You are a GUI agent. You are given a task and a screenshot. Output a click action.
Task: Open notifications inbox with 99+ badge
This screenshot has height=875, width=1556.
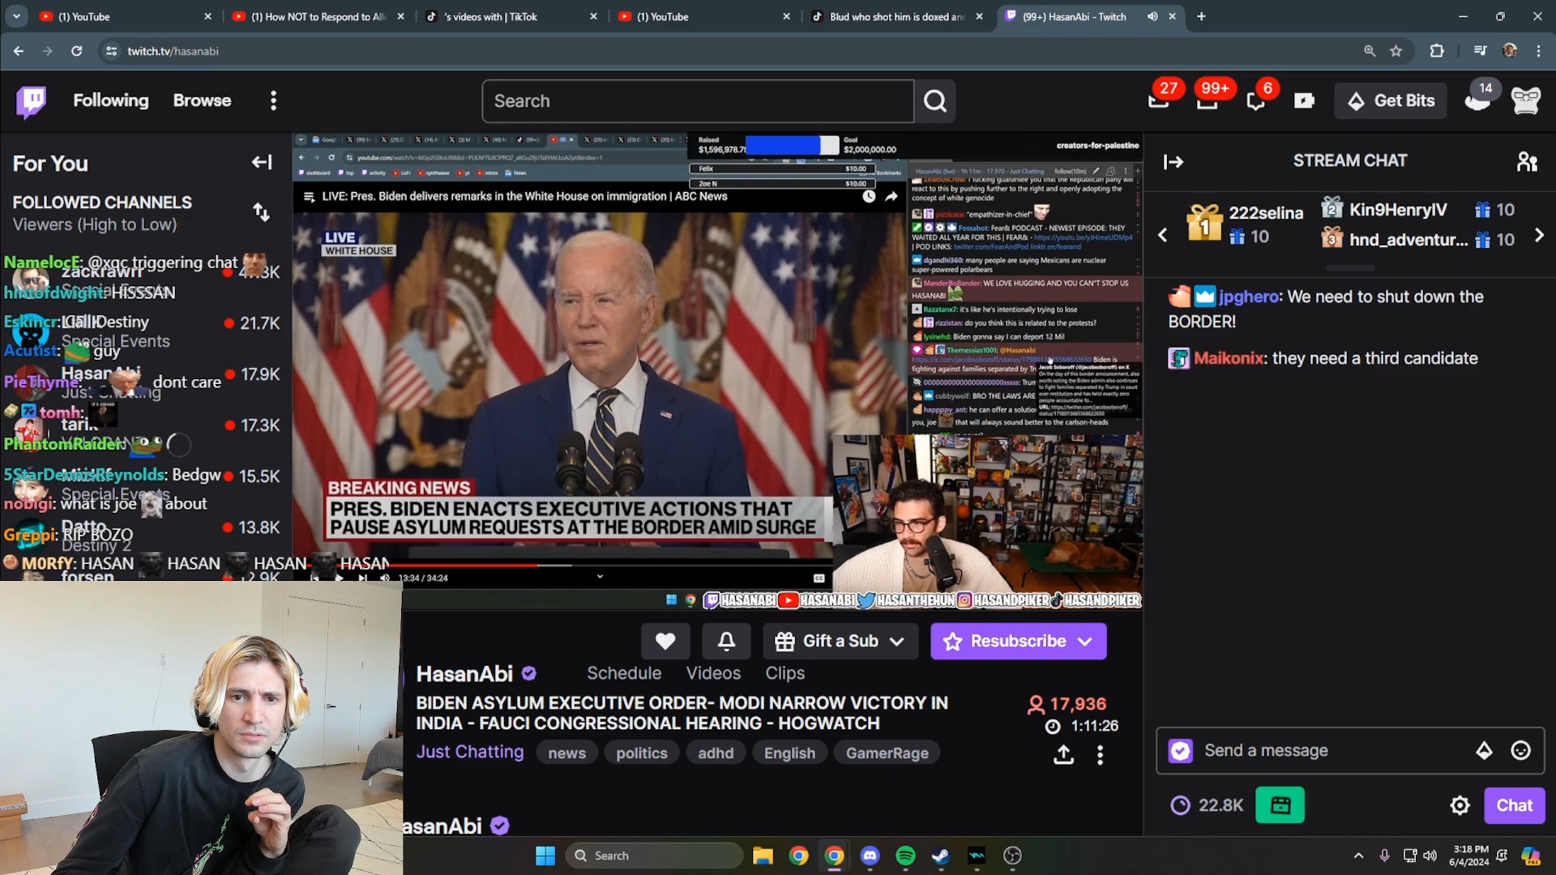click(x=1208, y=100)
